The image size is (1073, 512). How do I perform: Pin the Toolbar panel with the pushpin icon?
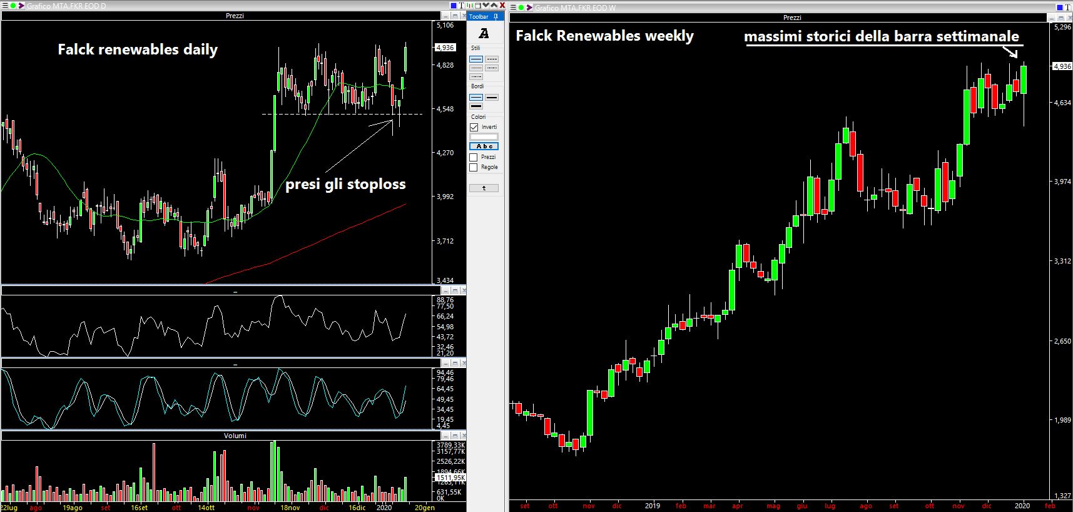tap(496, 17)
